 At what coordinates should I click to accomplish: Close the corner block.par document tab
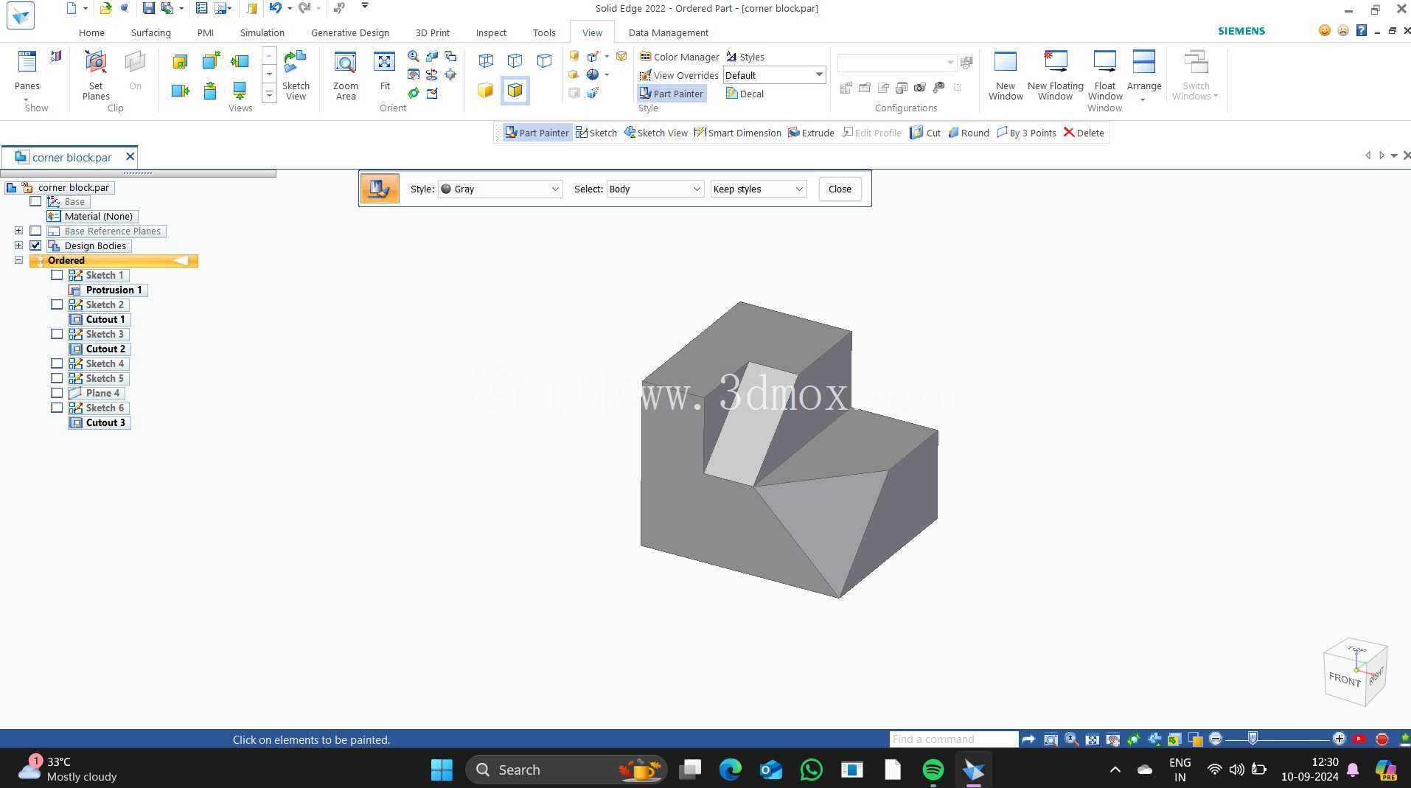130,156
